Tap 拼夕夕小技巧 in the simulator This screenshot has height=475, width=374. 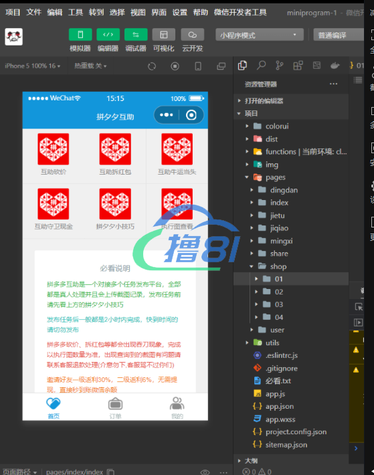click(x=115, y=209)
